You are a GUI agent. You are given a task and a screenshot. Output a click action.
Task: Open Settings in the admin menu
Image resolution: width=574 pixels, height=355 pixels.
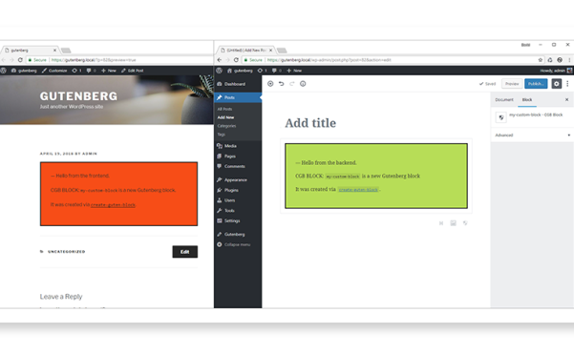[238, 220]
